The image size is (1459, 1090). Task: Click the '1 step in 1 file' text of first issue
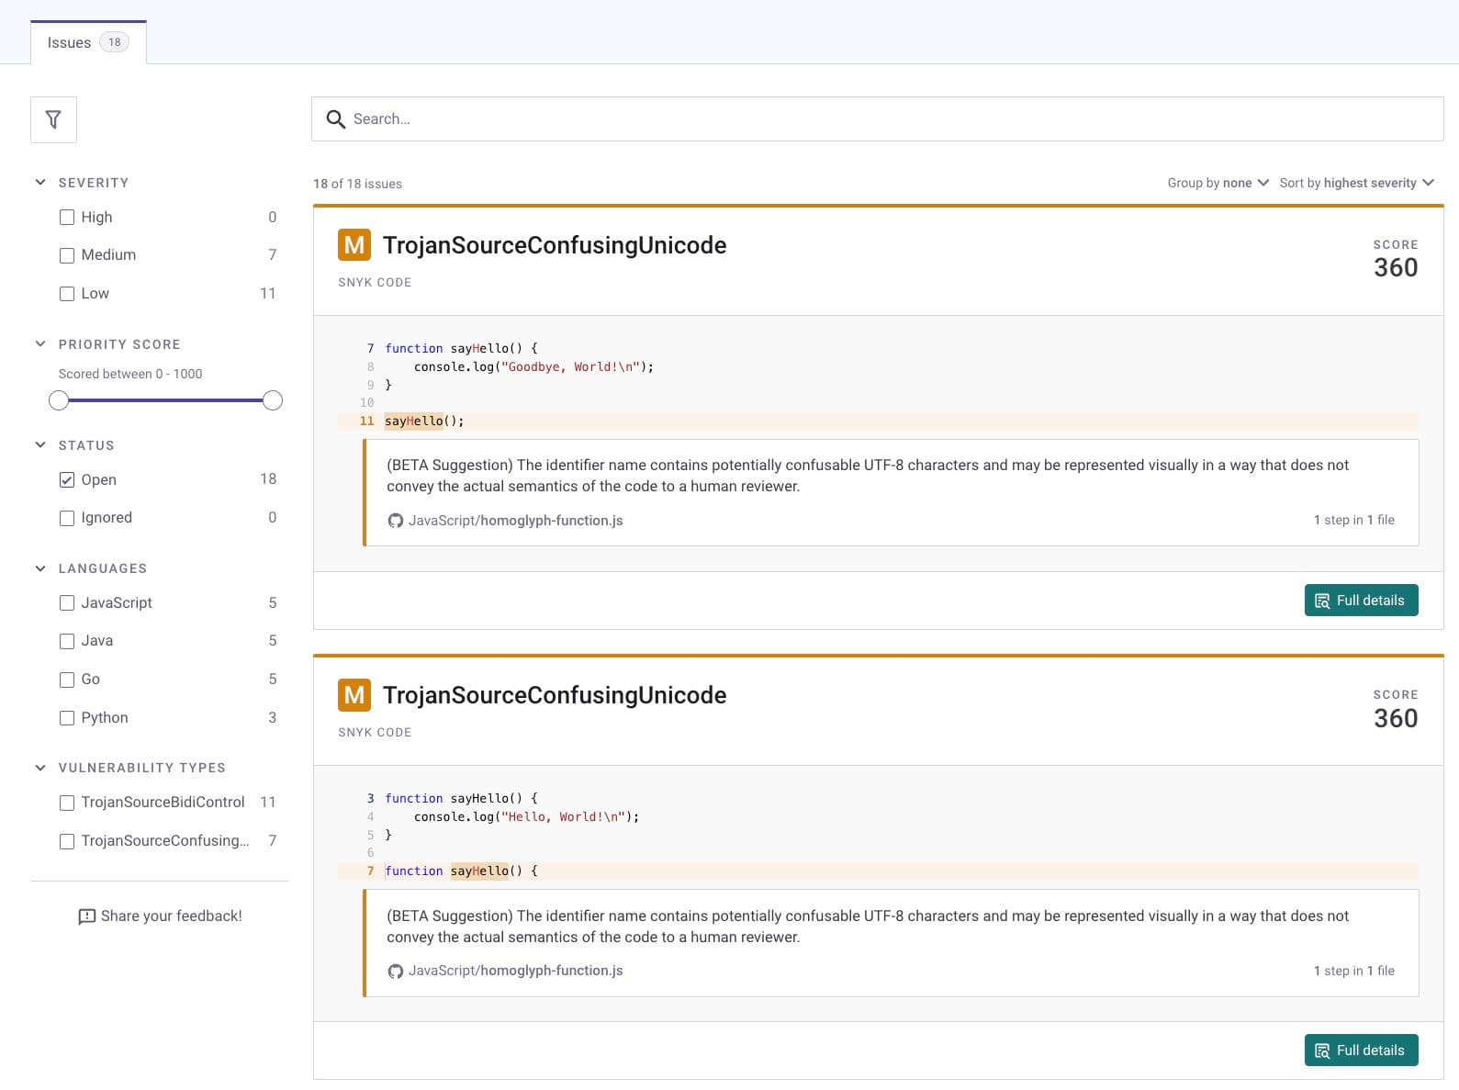(x=1353, y=520)
